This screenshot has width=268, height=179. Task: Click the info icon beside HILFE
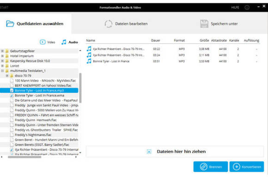tap(247, 7)
